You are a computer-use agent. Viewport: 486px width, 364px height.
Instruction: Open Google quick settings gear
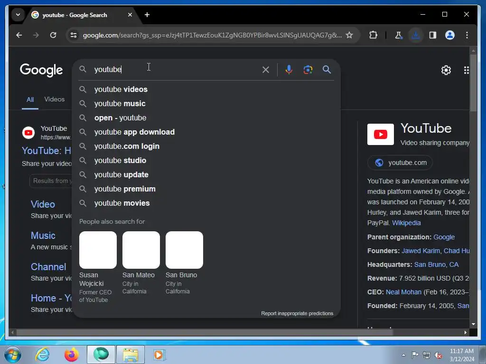click(446, 70)
